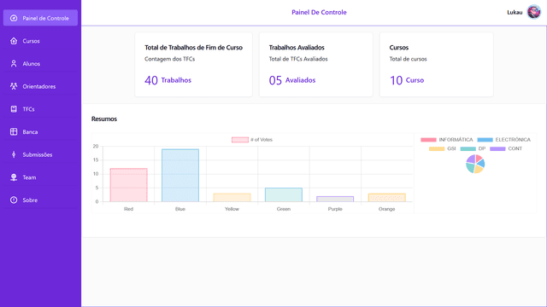The image size is (547, 307).
Task: Click the 05 Avaliados count
Action: pos(292,80)
